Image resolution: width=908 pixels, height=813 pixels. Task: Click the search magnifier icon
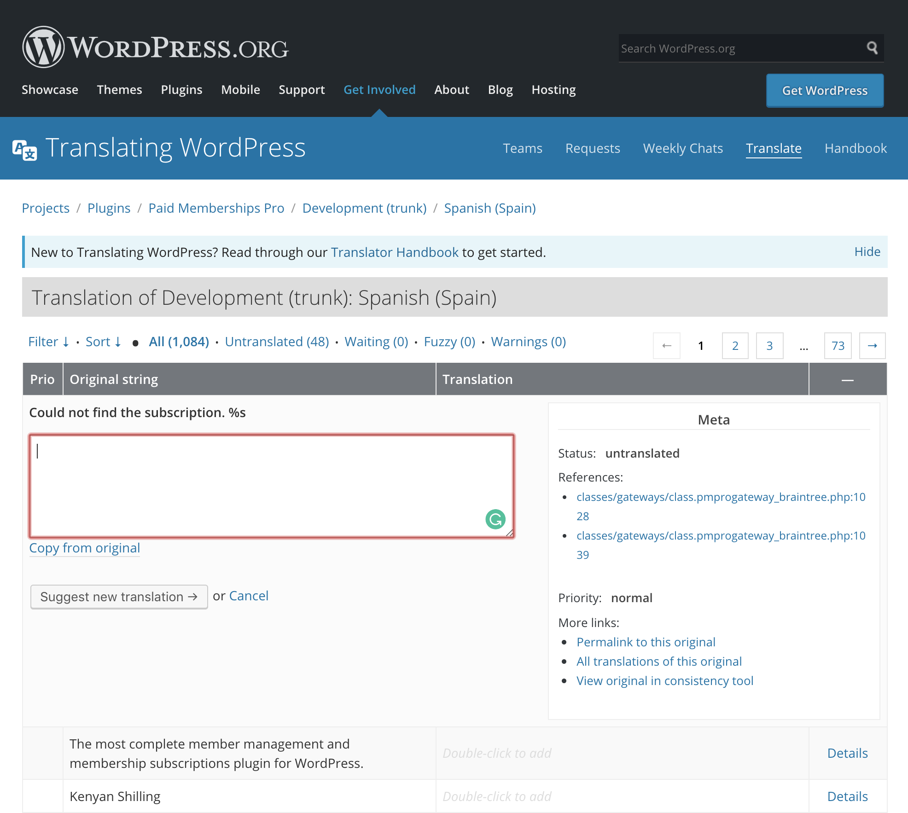click(872, 48)
